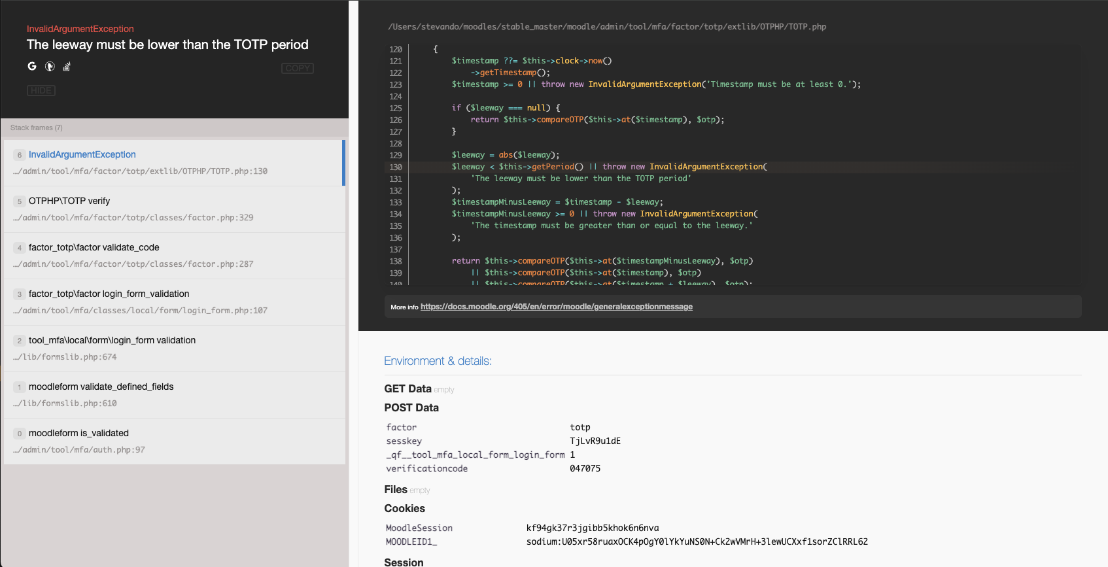Select frame moodleform validate_defined_fields
Image resolution: width=1108 pixels, height=567 pixels.
click(175, 394)
